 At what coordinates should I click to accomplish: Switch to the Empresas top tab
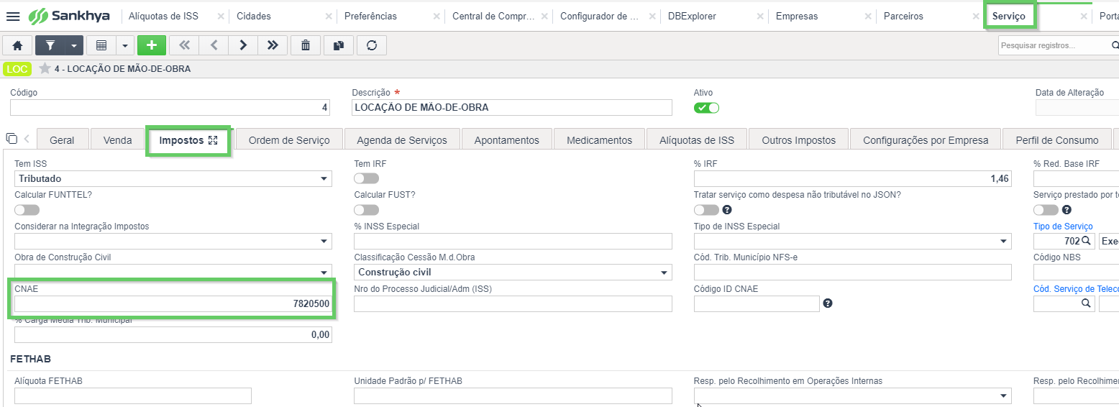click(797, 16)
